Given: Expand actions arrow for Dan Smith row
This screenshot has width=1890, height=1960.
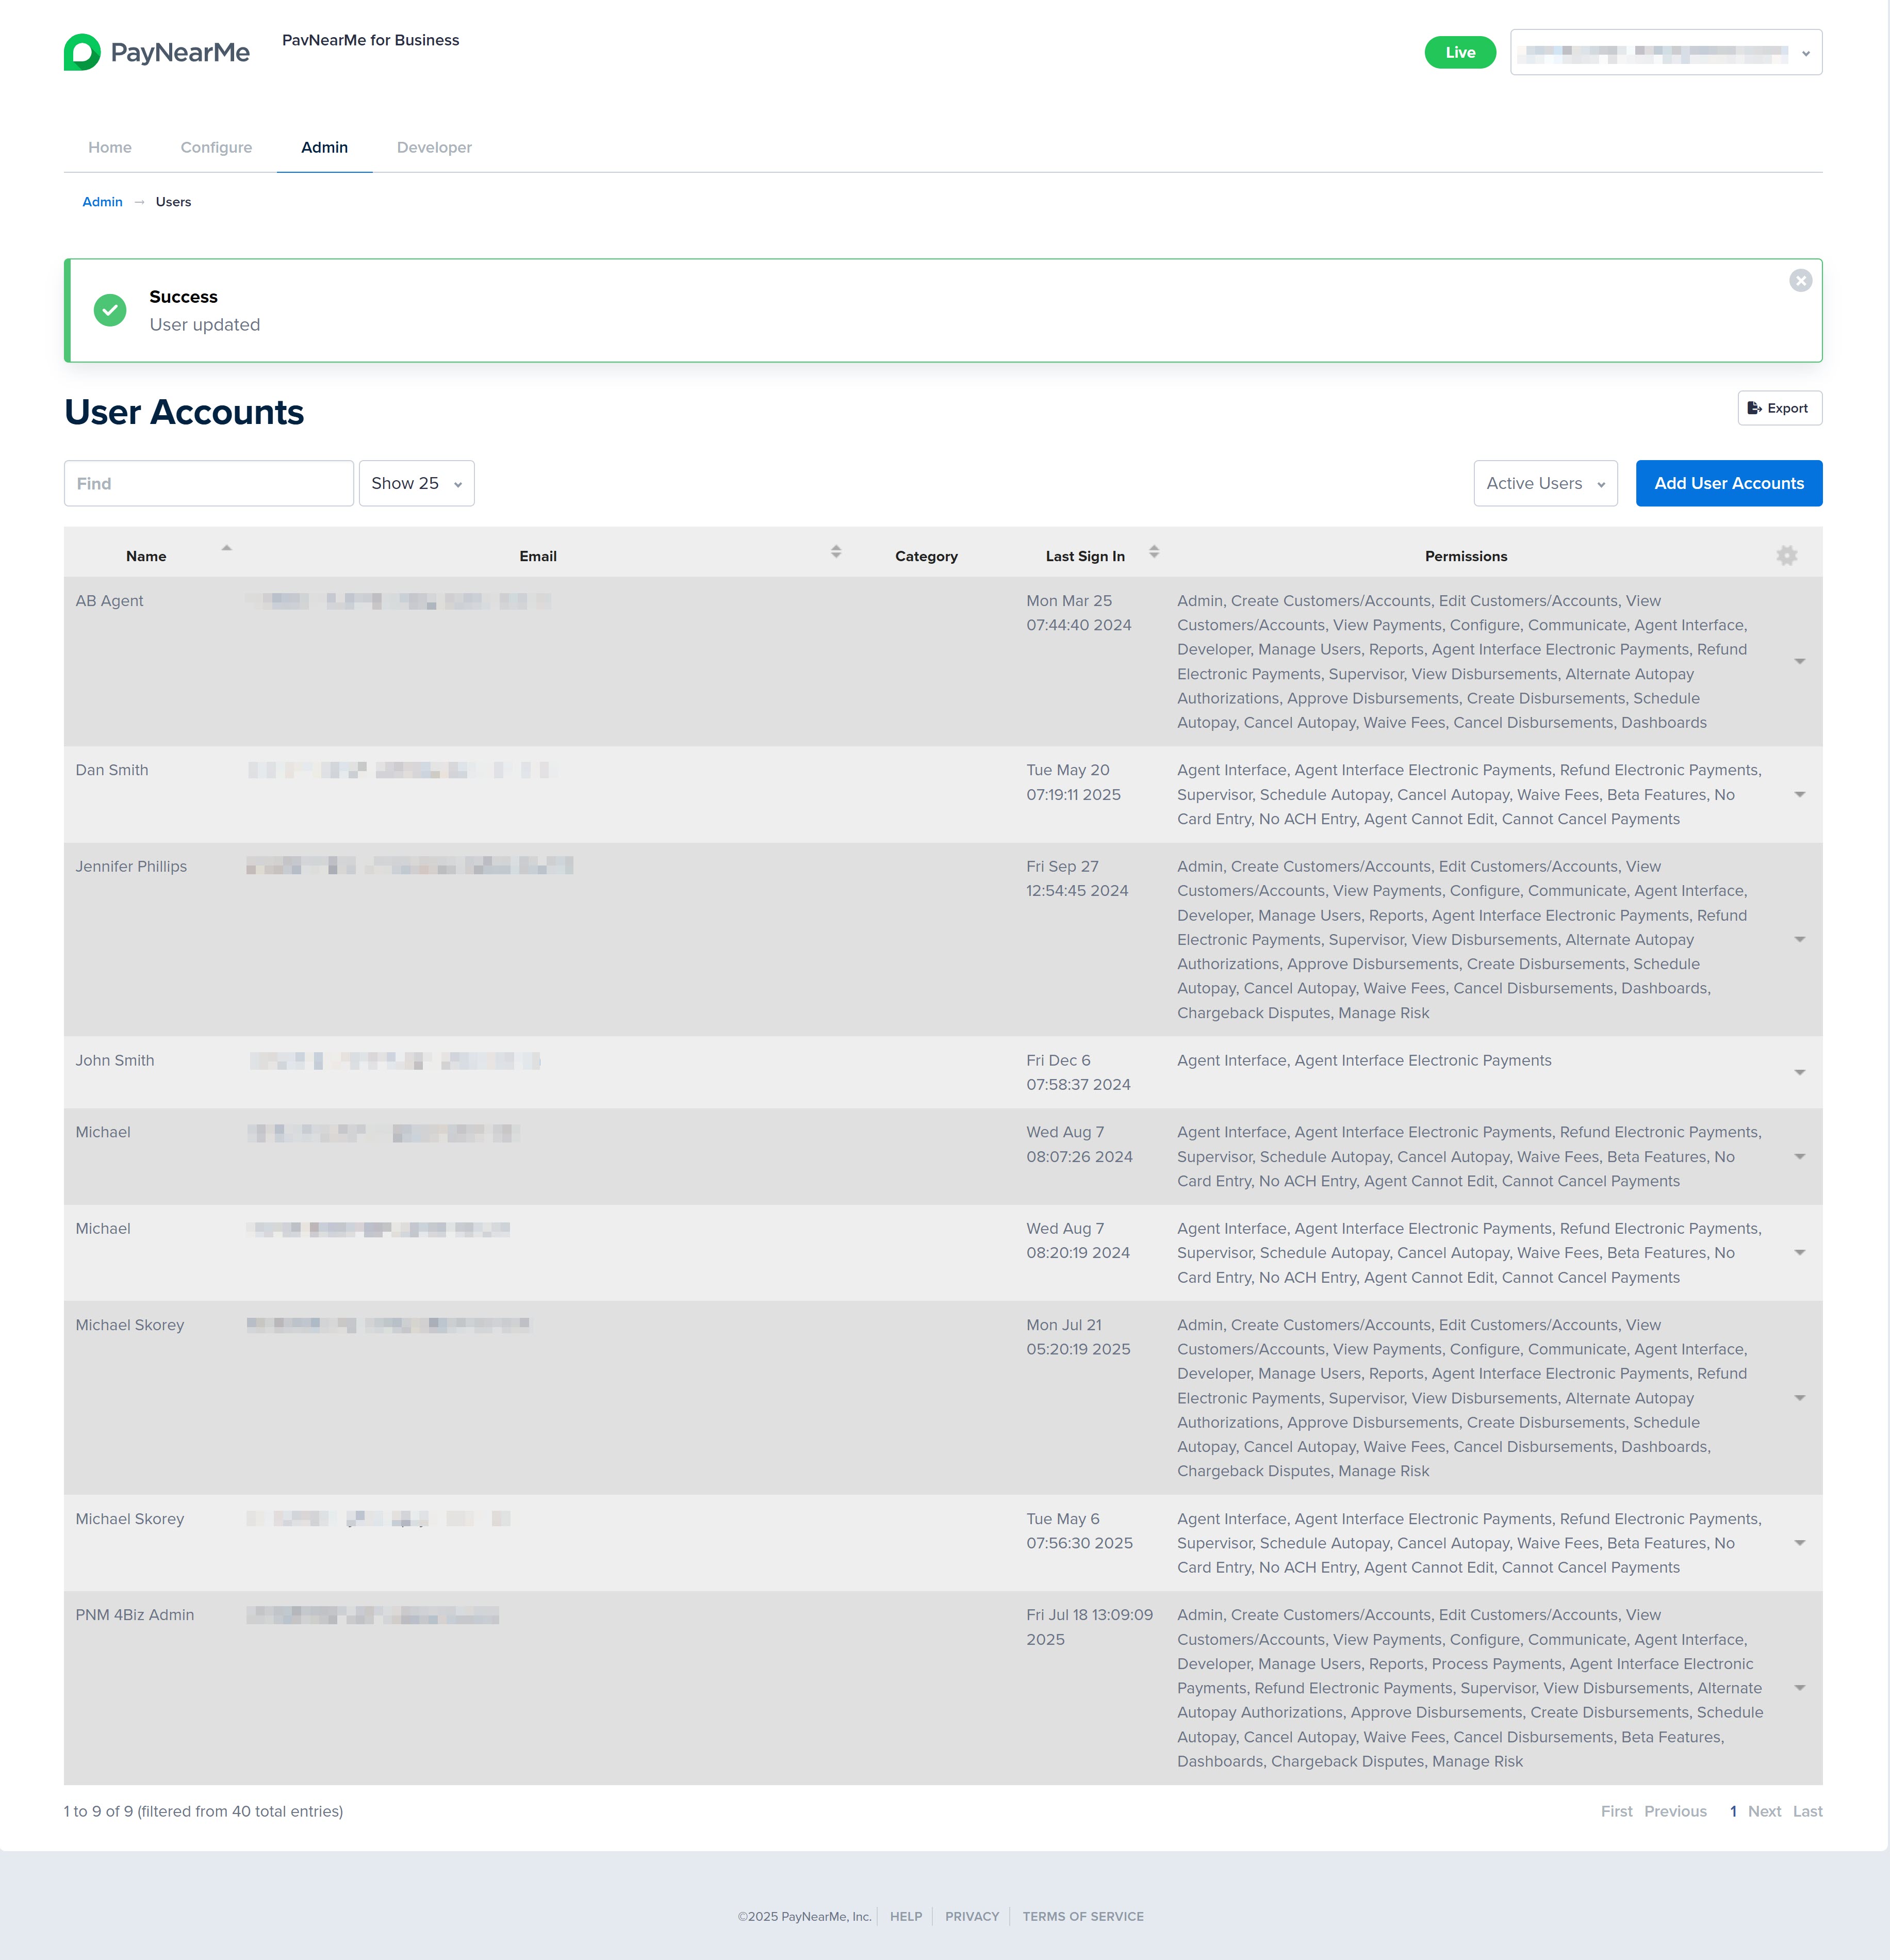Looking at the screenshot, I should pyautogui.click(x=1799, y=795).
